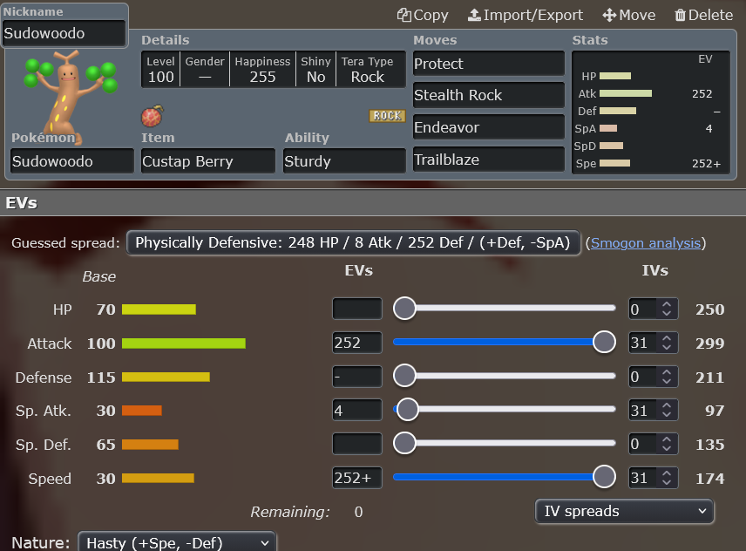Click the Sp. Atk. EV slider handle
Image resolution: width=746 pixels, height=551 pixels.
click(407, 410)
